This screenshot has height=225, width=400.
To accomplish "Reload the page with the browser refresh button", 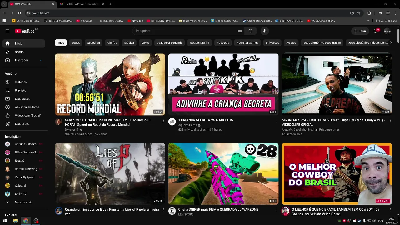I will [19, 13].
